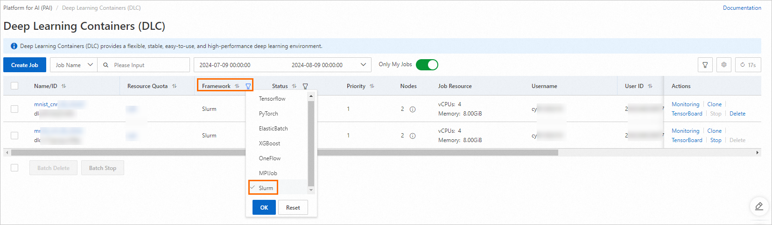Select OneFlow in the framework filter
Viewport: 772px width, 225px height.
(270, 158)
